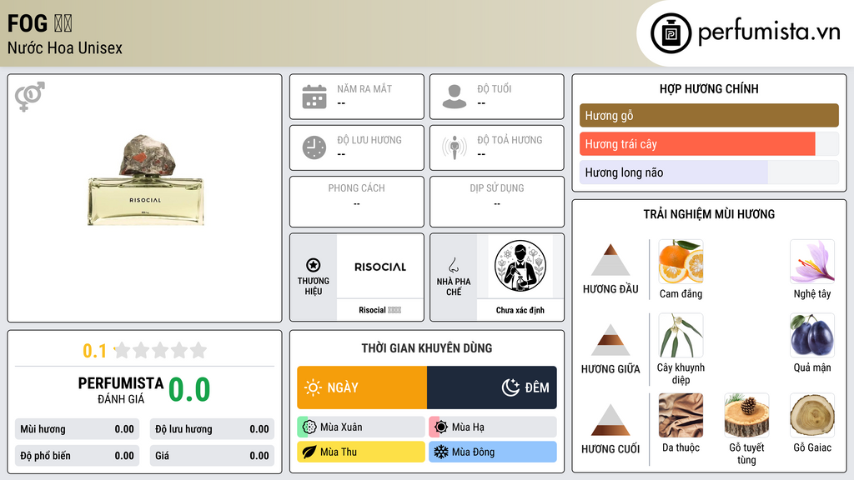
Task: Click the Mùa Xuân season bar
Action: coord(361,427)
